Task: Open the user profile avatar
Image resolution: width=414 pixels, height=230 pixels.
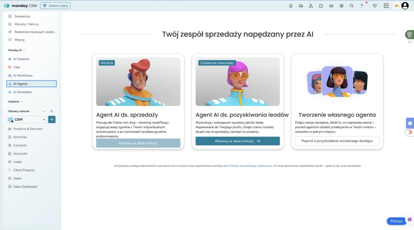Action: (405, 6)
